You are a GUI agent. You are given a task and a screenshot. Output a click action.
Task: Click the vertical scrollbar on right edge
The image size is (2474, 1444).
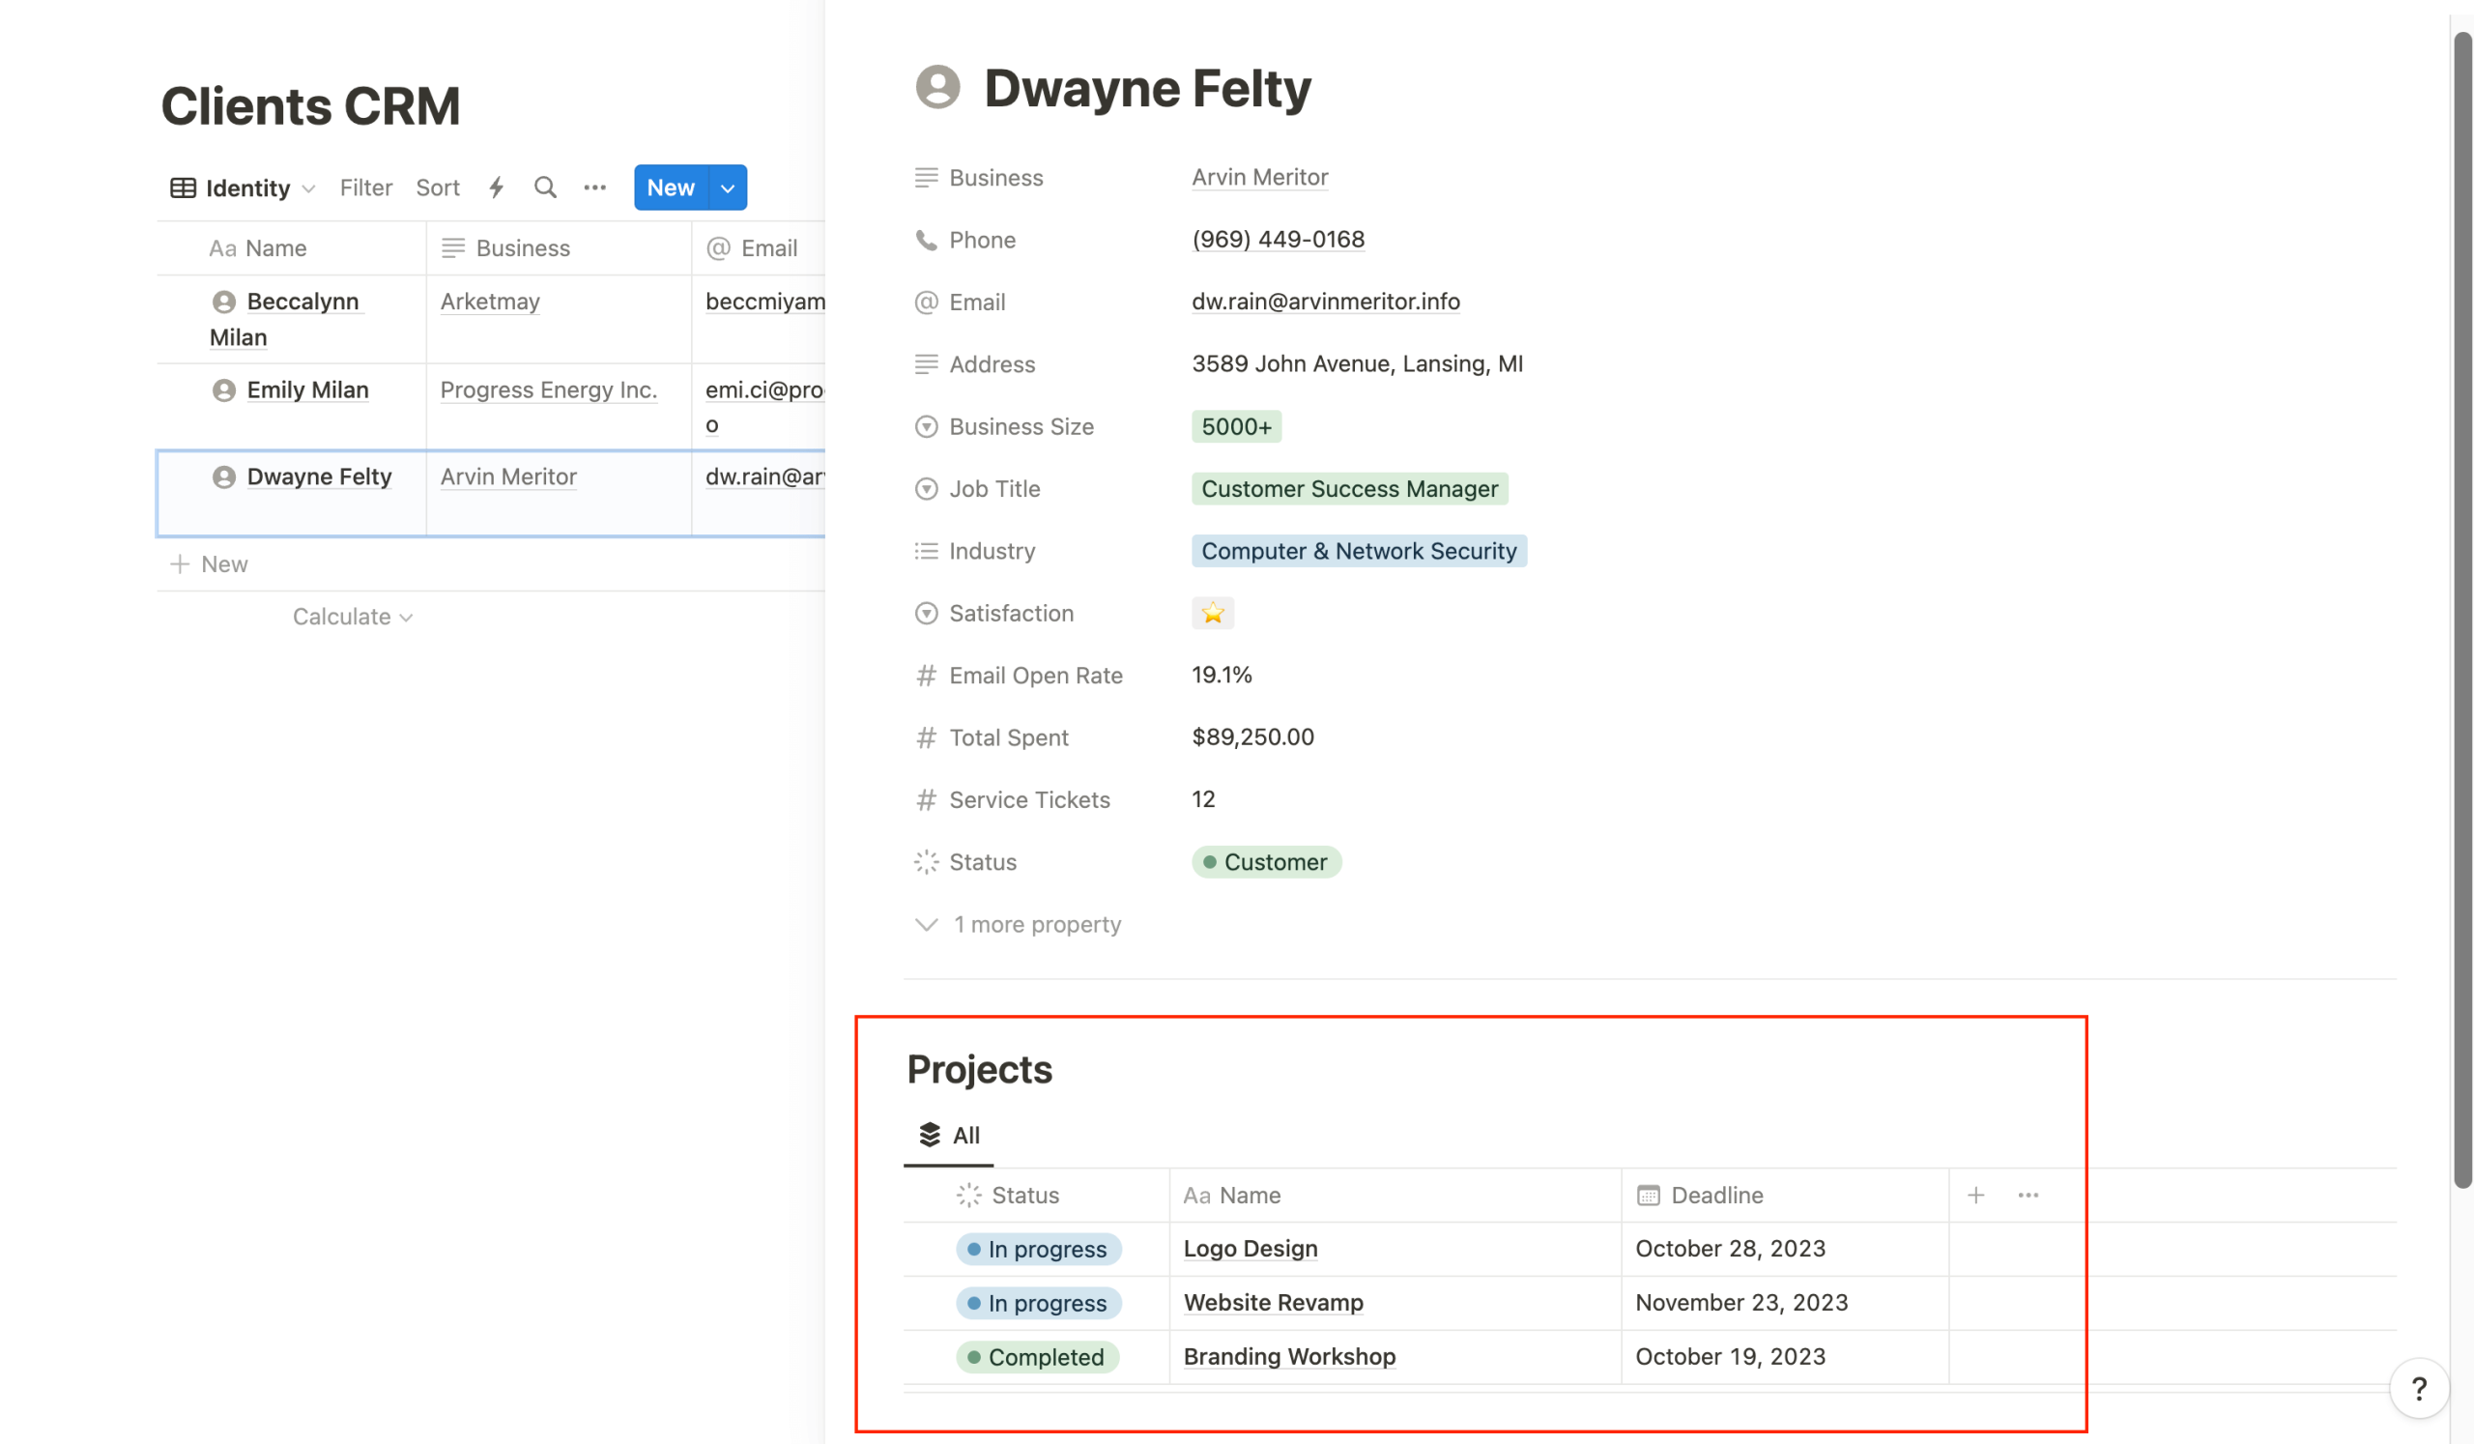point(2461,609)
